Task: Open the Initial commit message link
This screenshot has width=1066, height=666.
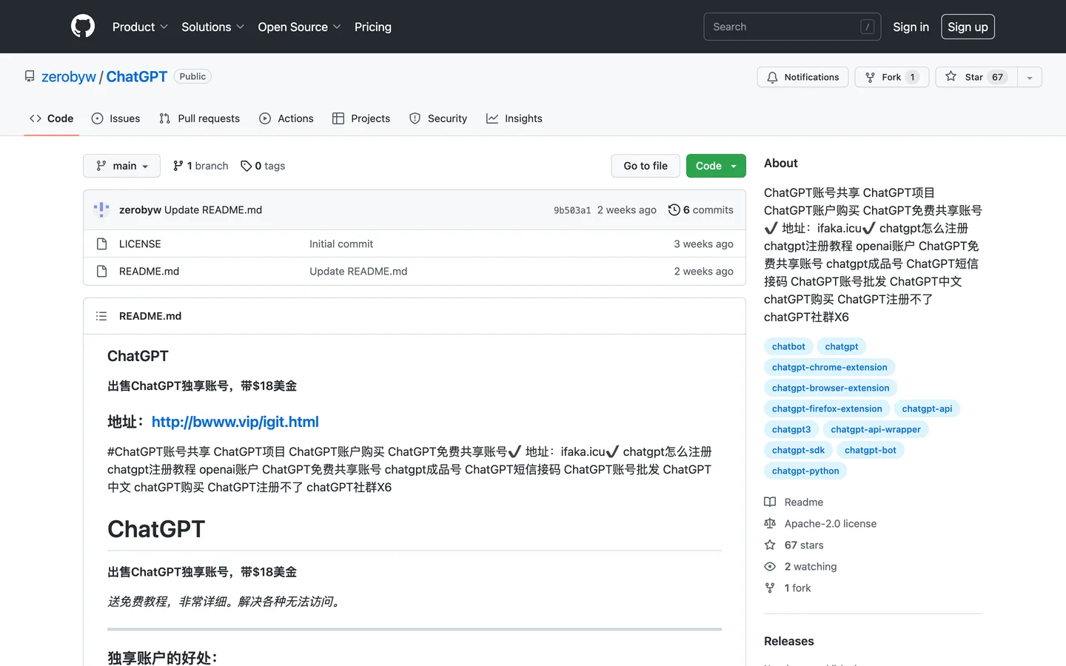Action: pos(341,243)
